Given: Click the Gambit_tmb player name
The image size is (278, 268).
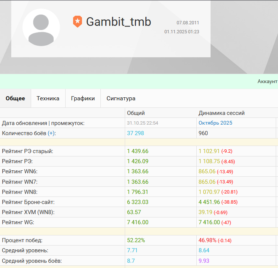Looking at the screenshot, I should tap(118, 22).
